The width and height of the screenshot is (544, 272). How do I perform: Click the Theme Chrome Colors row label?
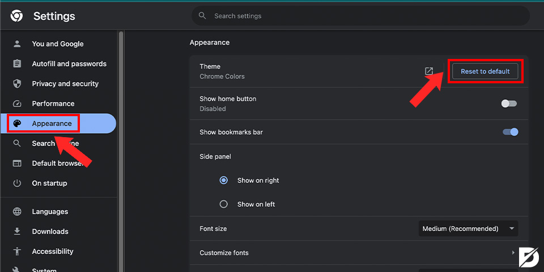pyautogui.click(x=222, y=71)
